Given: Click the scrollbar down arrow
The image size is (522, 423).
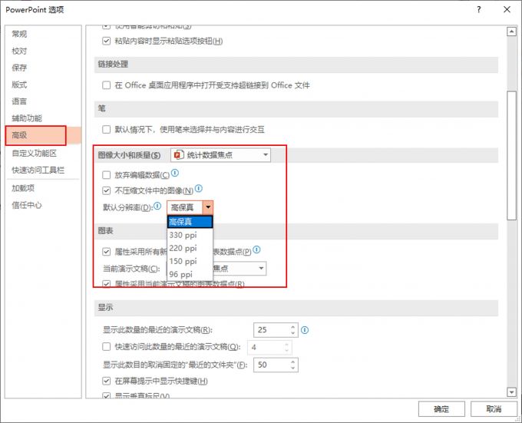Looking at the screenshot, I should point(511,392).
